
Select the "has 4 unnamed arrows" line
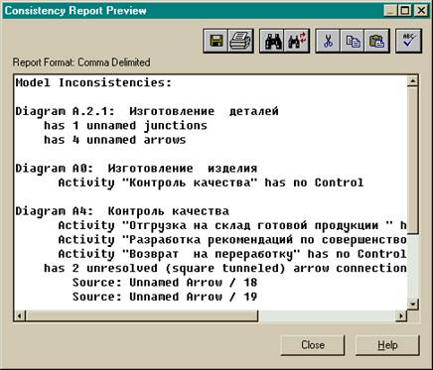point(115,140)
